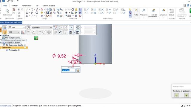Open the ISO (mm) style dropdown
191x107 pixels.
tap(24, 27)
